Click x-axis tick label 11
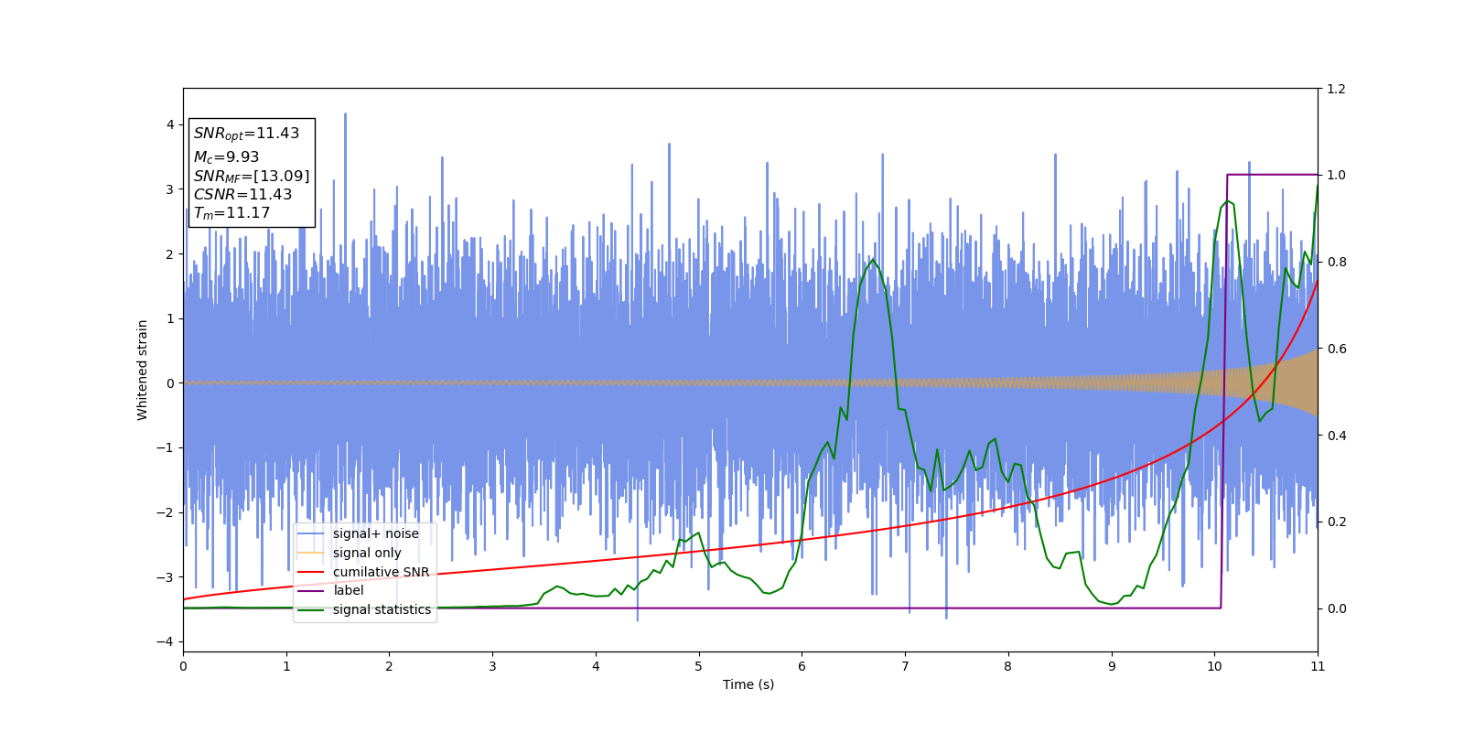The image size is (1464, 732). (x=1318, y=666)
